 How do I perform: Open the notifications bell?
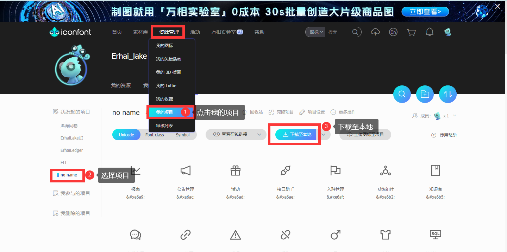tap(430, 32)
